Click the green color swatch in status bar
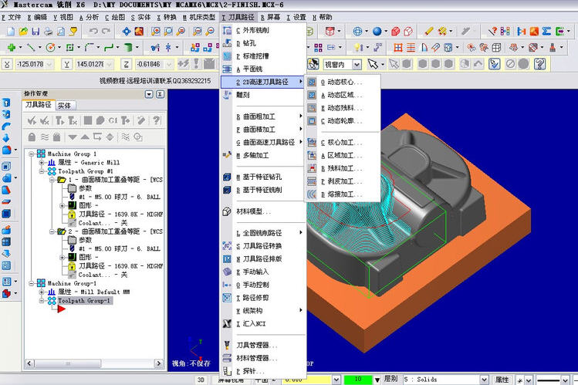The width and height of the screenshot is (578, 385). pyautogui.click(x=357, y=379)
